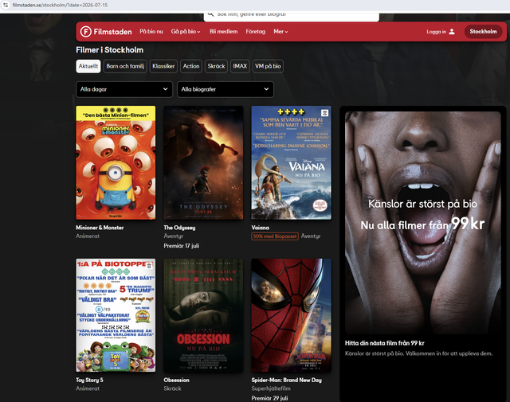Click Animerat under Toy Story 5
This screenshot has width=510, height=402.
coord(88,388)
